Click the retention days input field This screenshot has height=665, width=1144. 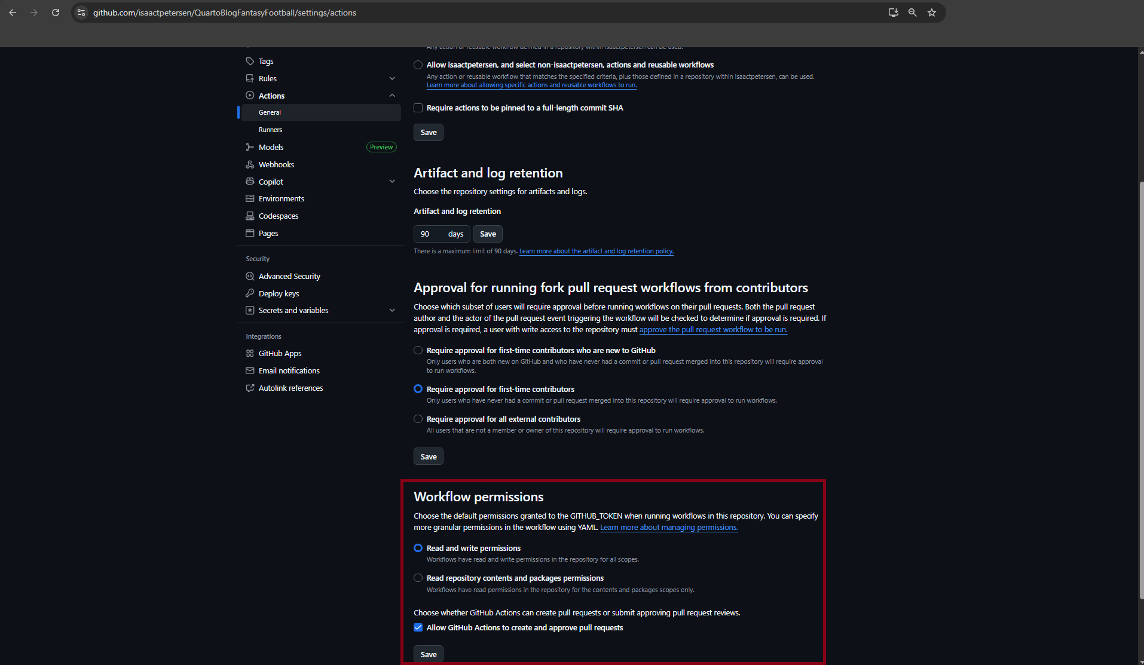tap(442, 234)
